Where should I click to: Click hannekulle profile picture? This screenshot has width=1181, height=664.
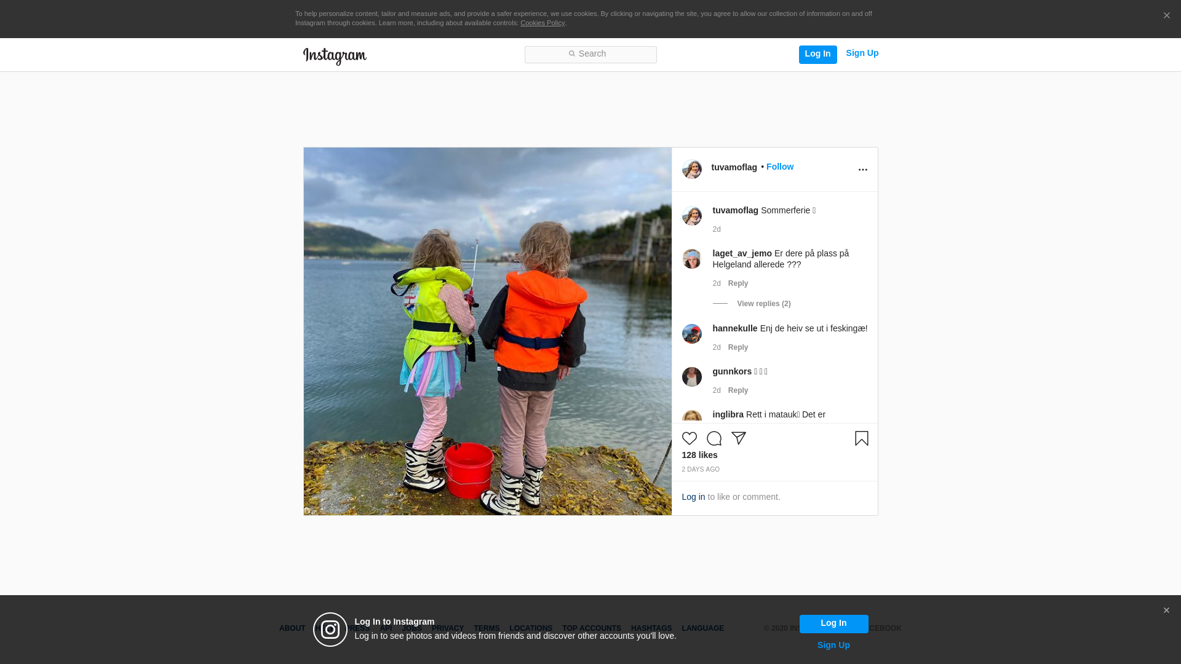click(692, 334)
